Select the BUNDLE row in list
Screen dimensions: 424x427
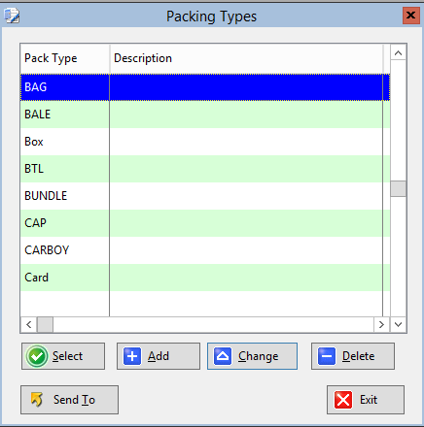coord(205,196)
